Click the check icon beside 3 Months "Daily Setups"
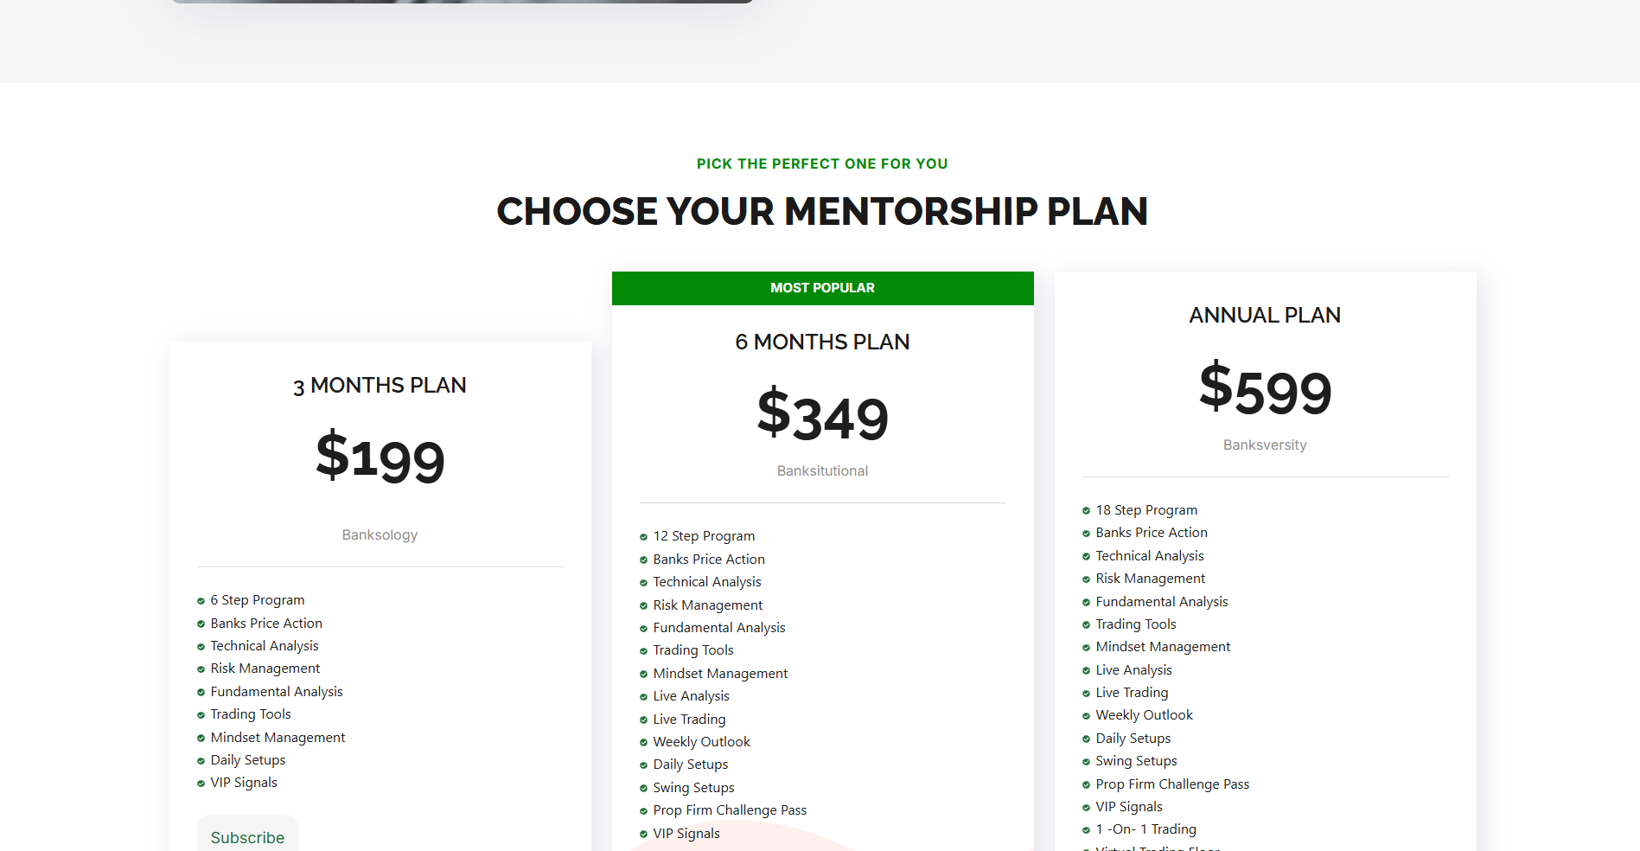Viewport: 1640px width, 851px height. click(x=201, y=761)
